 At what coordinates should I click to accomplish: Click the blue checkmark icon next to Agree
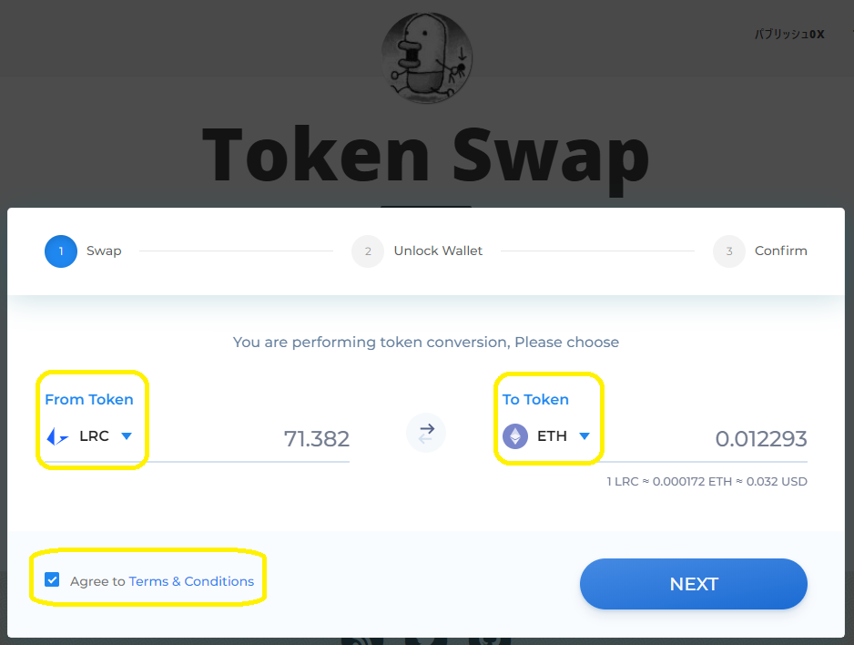tap(52, 578)
